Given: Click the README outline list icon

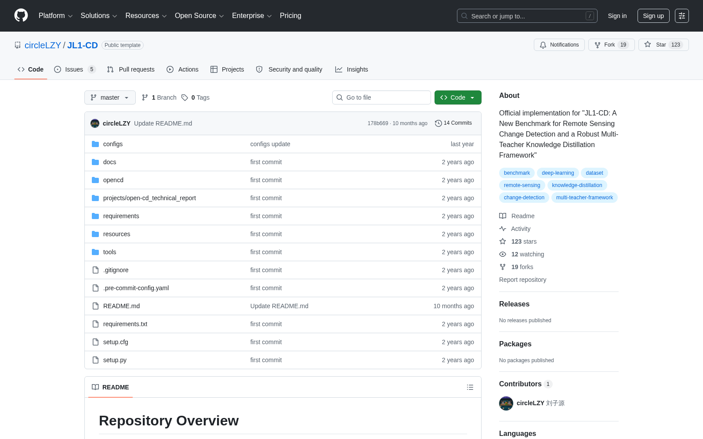Looking at the screenshot, I should pyautogui.click(x=470, y=387).
